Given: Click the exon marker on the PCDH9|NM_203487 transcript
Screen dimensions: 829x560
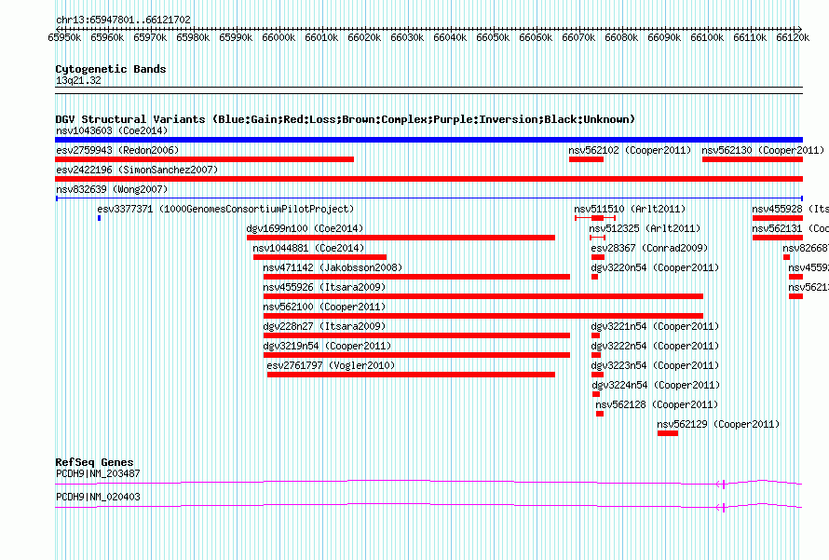Looking at the screenshot, I should click(x=723, y=484).
